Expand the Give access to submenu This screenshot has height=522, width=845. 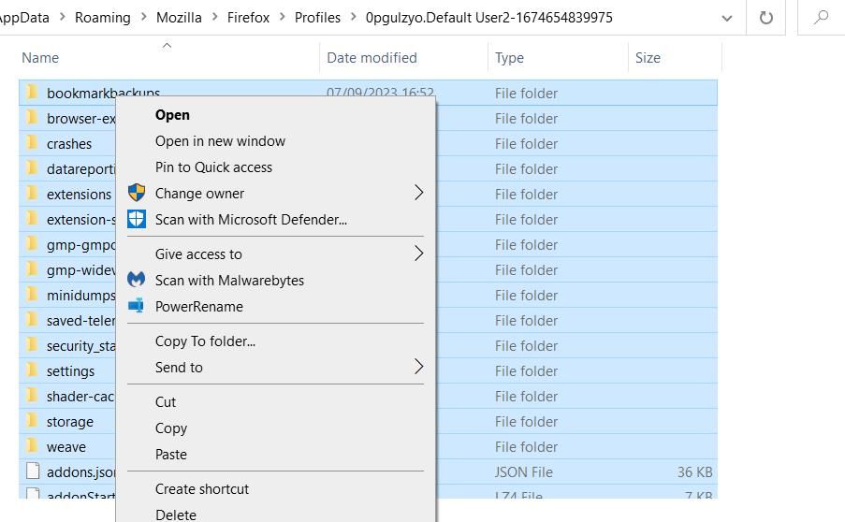point(418,254)
